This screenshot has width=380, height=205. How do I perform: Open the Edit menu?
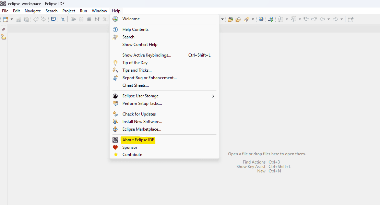point(16,11)
